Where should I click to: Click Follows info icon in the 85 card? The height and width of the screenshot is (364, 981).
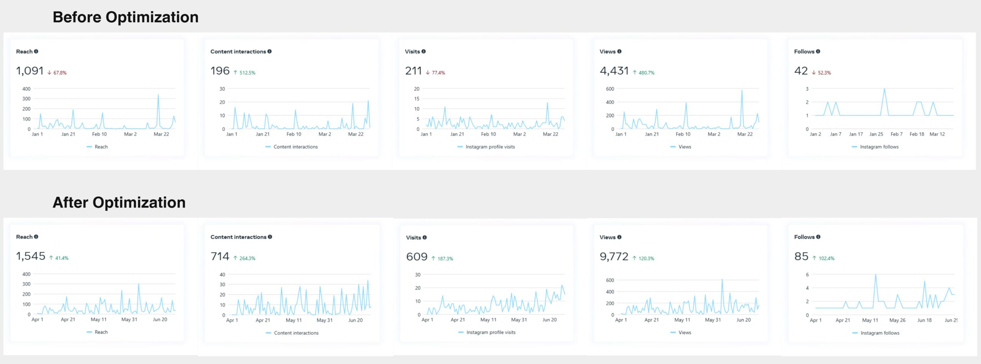(818, 237)
